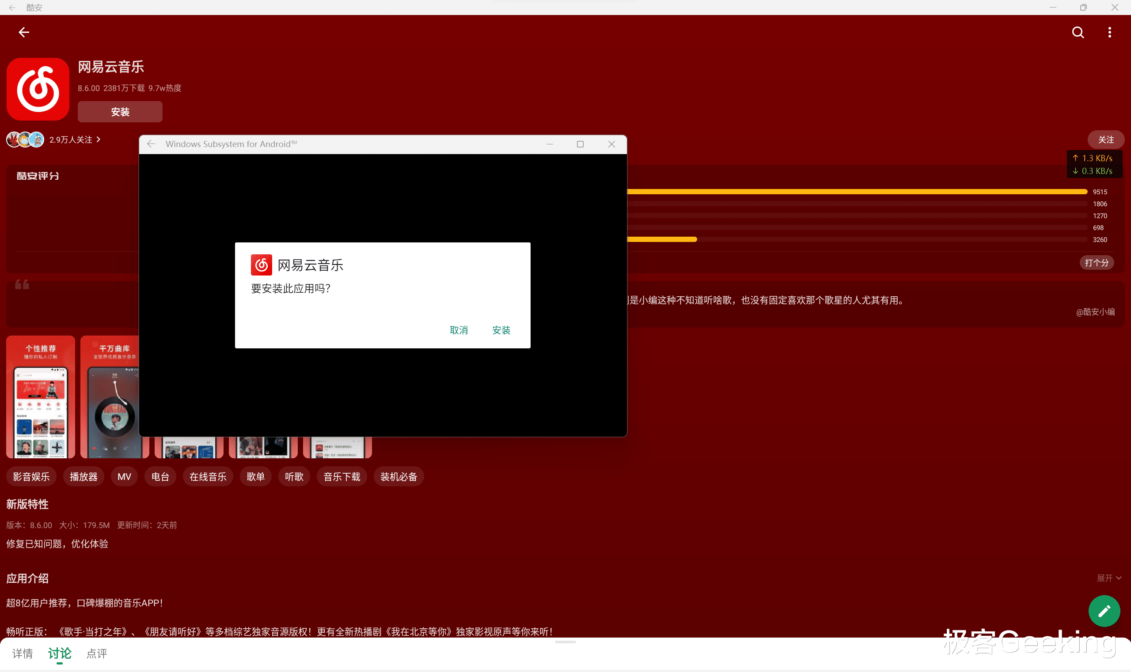The height and width of the screenshot is (672, 1131).
Task: Click the follower avatars group
Action: pos(25,140)
